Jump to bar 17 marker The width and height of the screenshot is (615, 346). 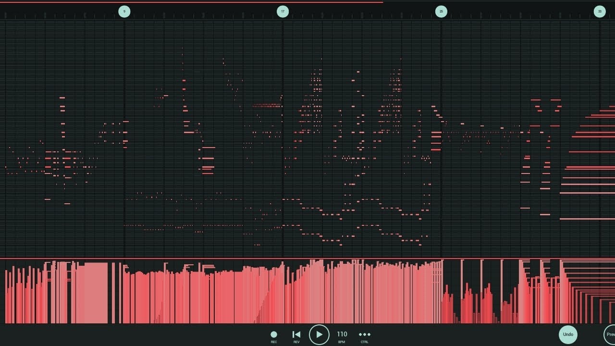coord(283,12)
